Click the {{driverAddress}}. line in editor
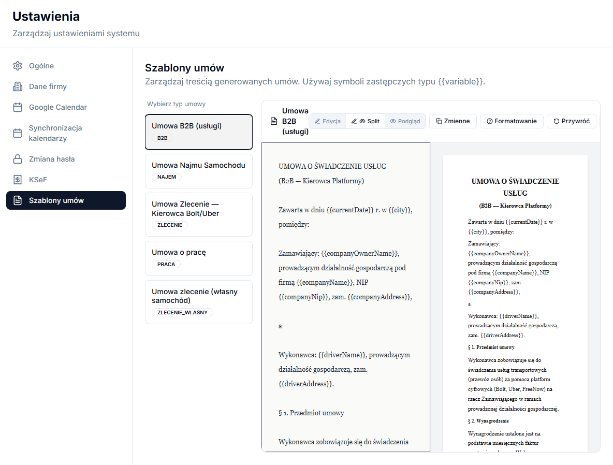This screenshot has height=465, width=613. (x=306, y=384)
